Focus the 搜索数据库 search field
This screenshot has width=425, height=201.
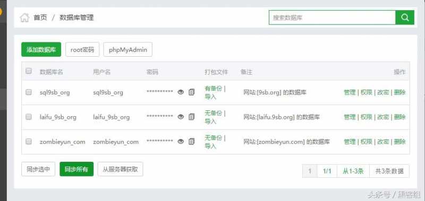[332, 18]
